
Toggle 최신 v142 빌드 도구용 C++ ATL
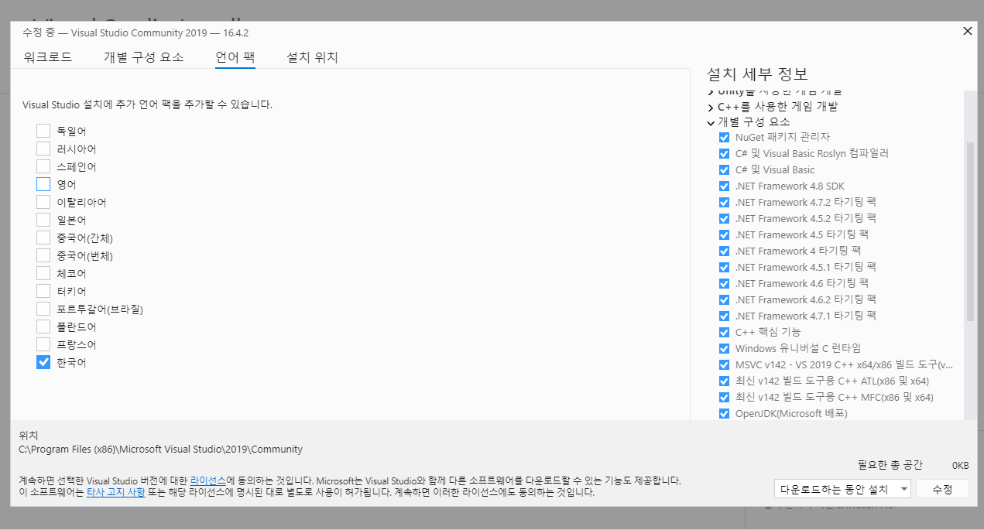tap(725, 381)
